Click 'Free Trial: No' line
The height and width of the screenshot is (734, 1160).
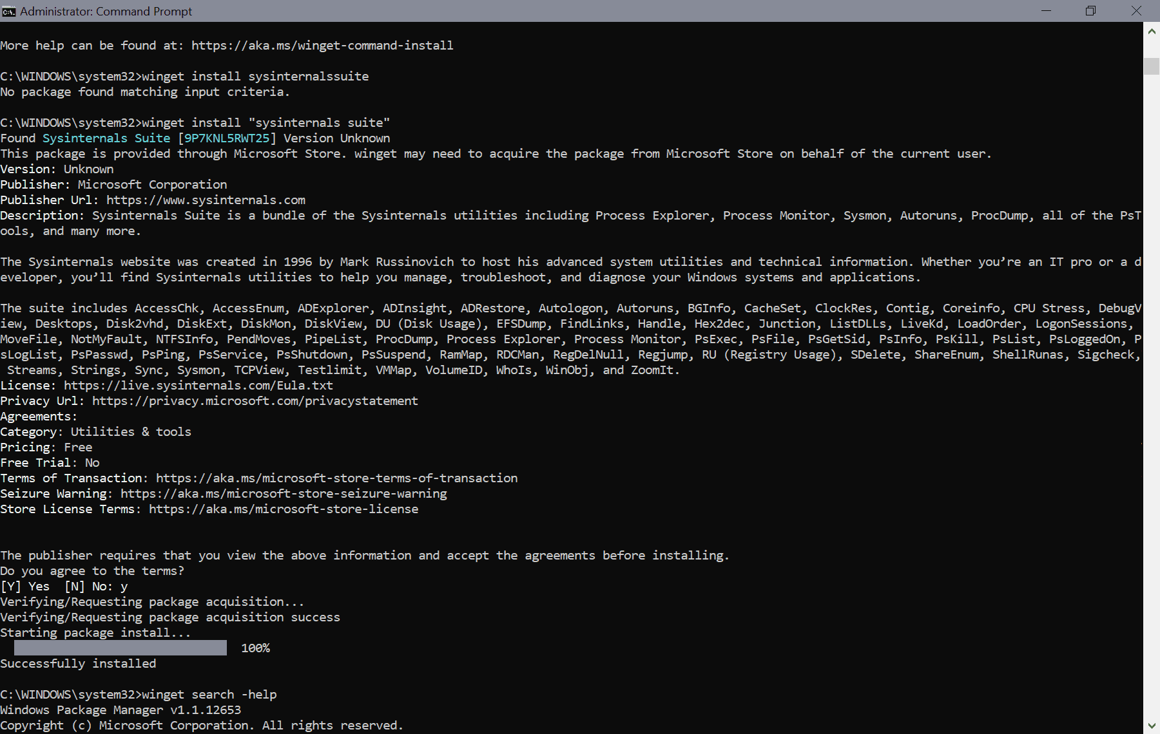[x=50, y=463]
